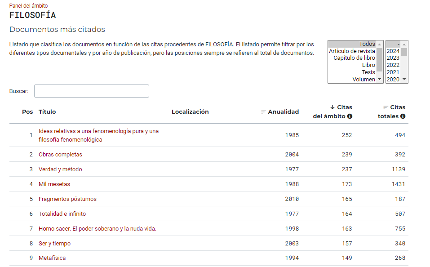Choose year 2023 in year filter
Viewport: 430px width, 267px height.
[393, 58]
